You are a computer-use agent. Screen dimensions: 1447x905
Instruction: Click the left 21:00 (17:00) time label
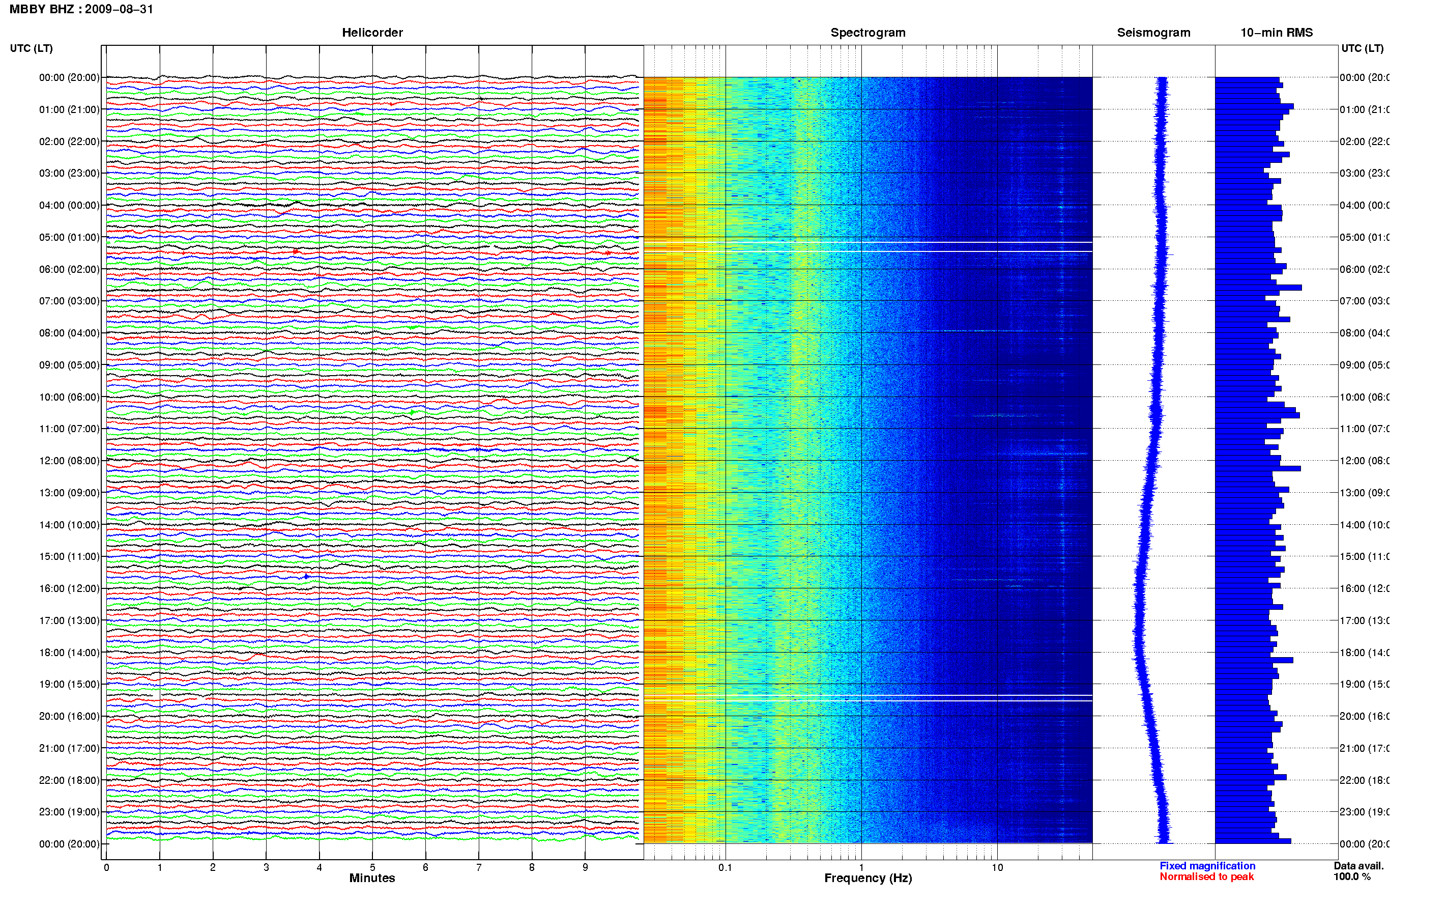point(69,748)
